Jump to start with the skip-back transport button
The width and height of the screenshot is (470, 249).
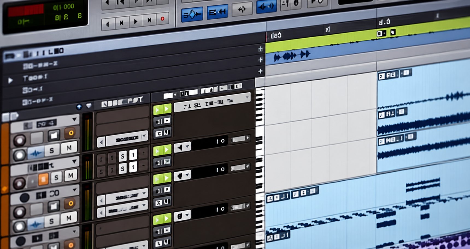click(122, 23)
